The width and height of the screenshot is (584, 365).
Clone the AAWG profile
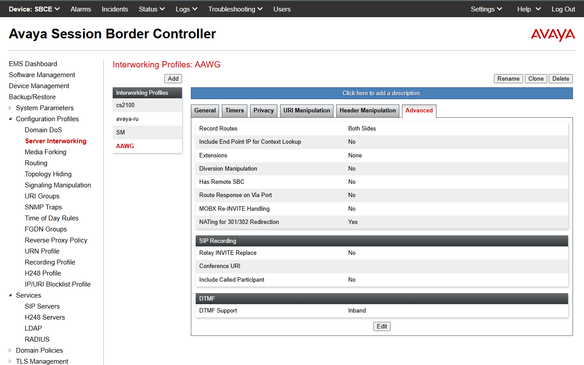click(536, 78)
